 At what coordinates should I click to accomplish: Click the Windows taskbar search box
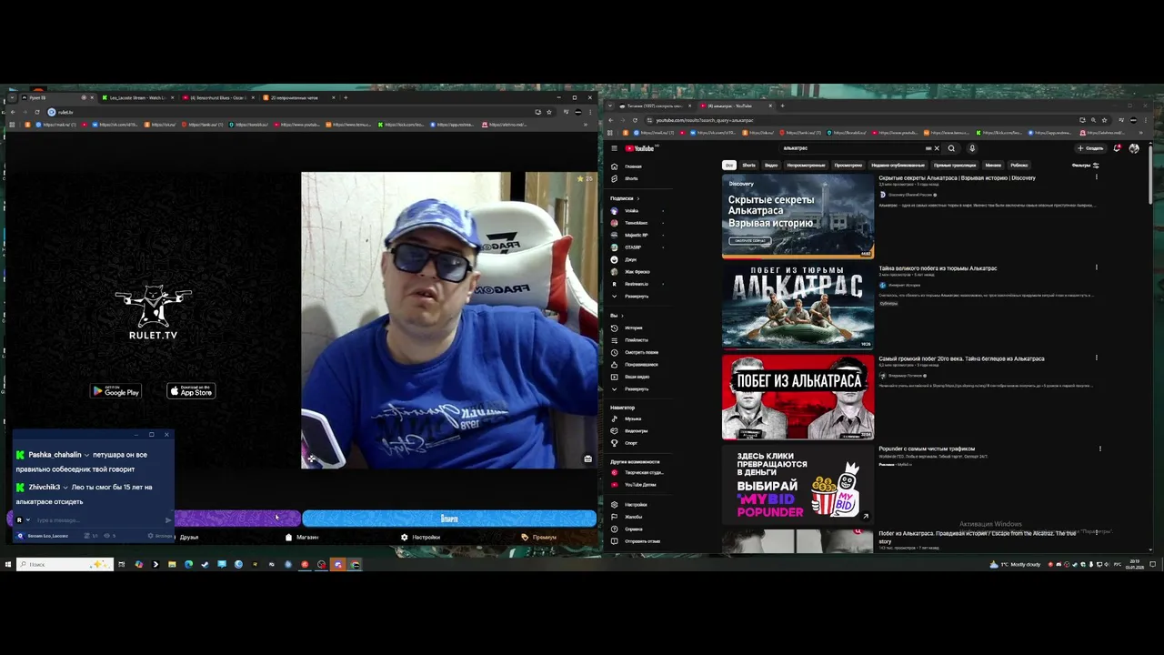click(64, 564)
